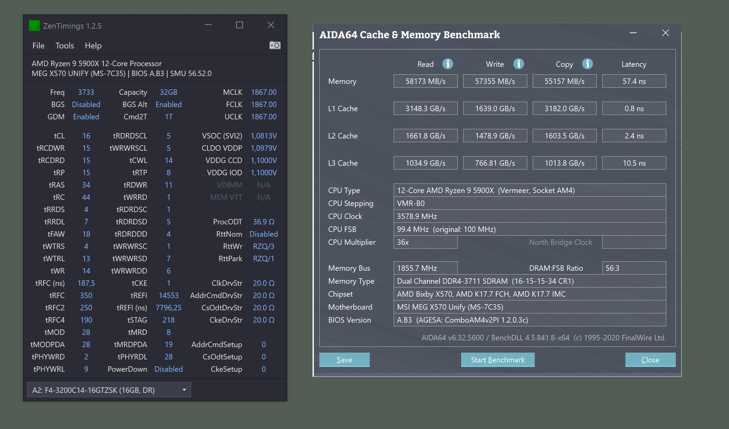Click the tRFC (ns) value 187,5
Viewport: 729px width, 429px height.
tap(86, 283)
